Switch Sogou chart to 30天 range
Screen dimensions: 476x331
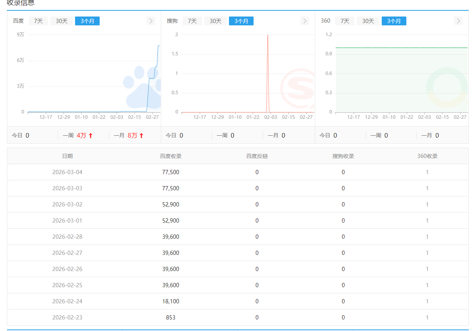pyautogui.click(x=215, y=21)
